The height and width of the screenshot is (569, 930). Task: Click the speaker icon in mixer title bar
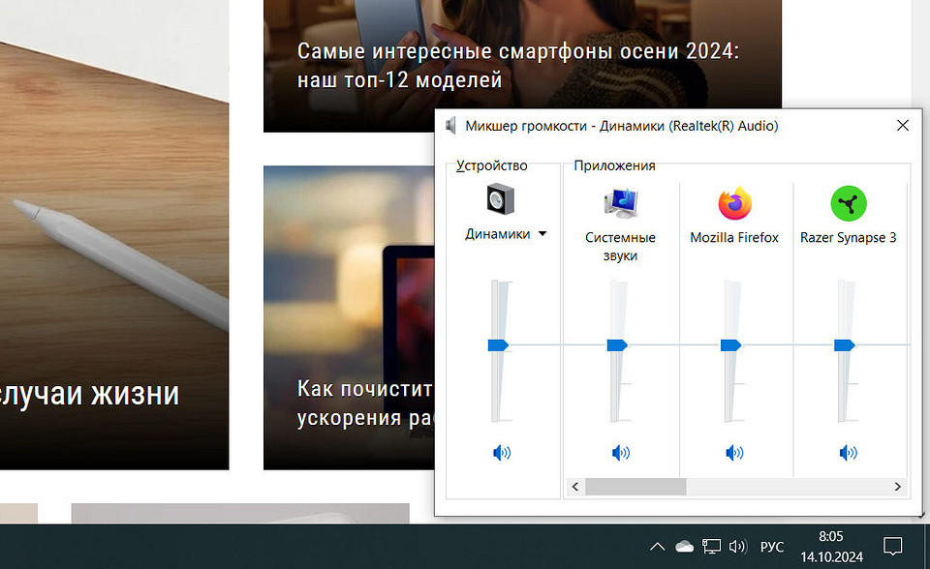pyautogui.click(x=451, y=125)
